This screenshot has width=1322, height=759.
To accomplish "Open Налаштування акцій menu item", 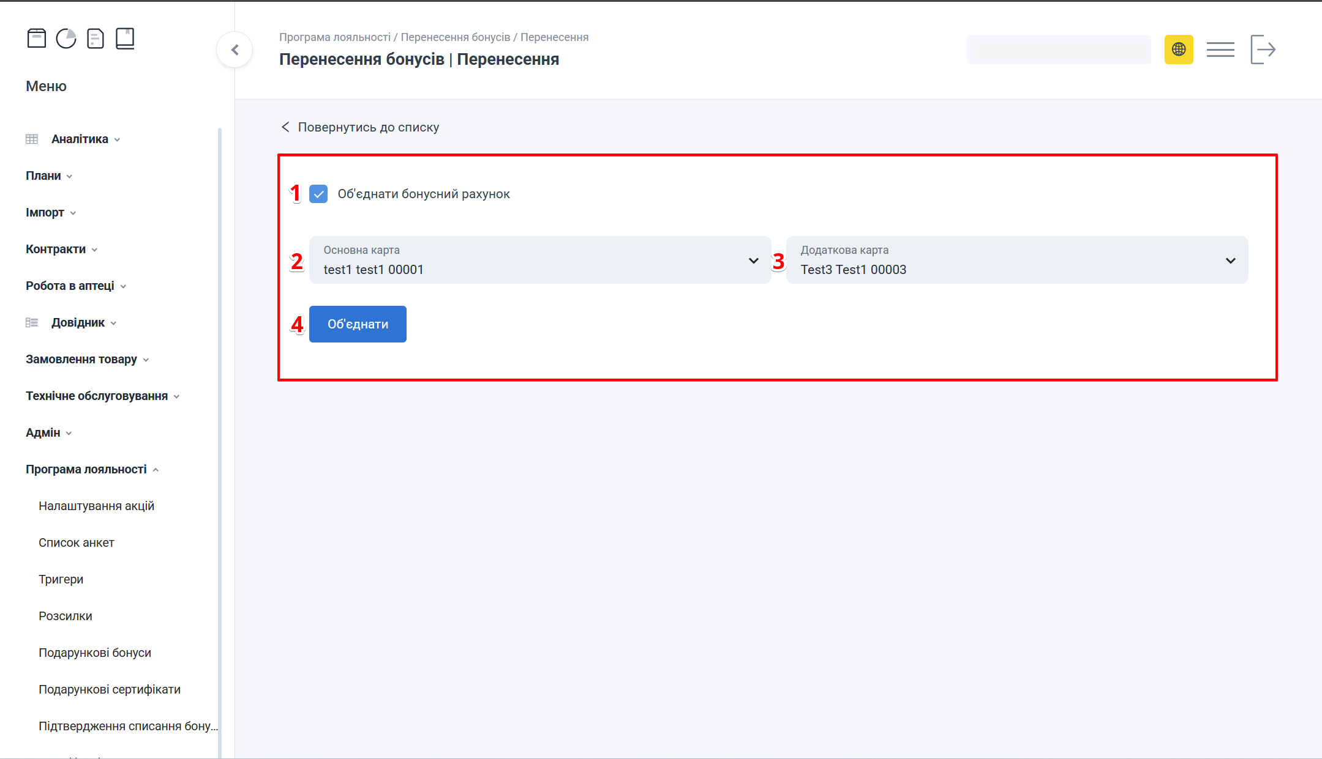I will point(96,506).
